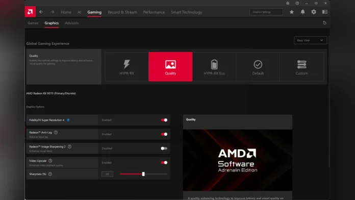This screenshot has height=200, width=355.
Task: Switch to the Games sub-tab
Action: pos(33,23)
